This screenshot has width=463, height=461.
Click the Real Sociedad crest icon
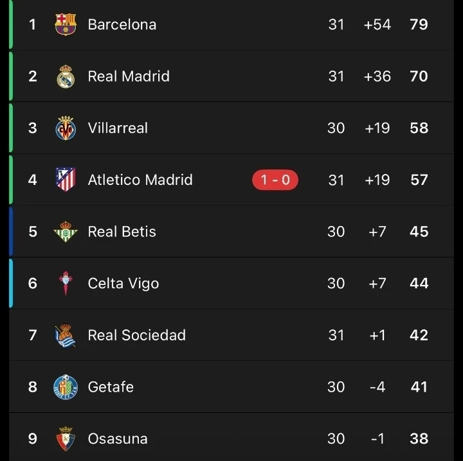pyautogui.click(x=66, y=335)
